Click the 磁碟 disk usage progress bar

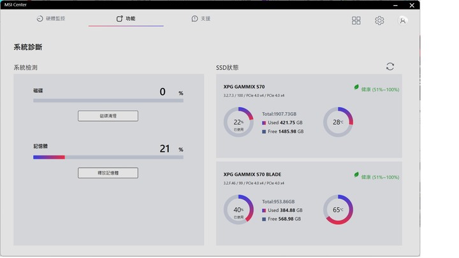(x=108, y=101)
